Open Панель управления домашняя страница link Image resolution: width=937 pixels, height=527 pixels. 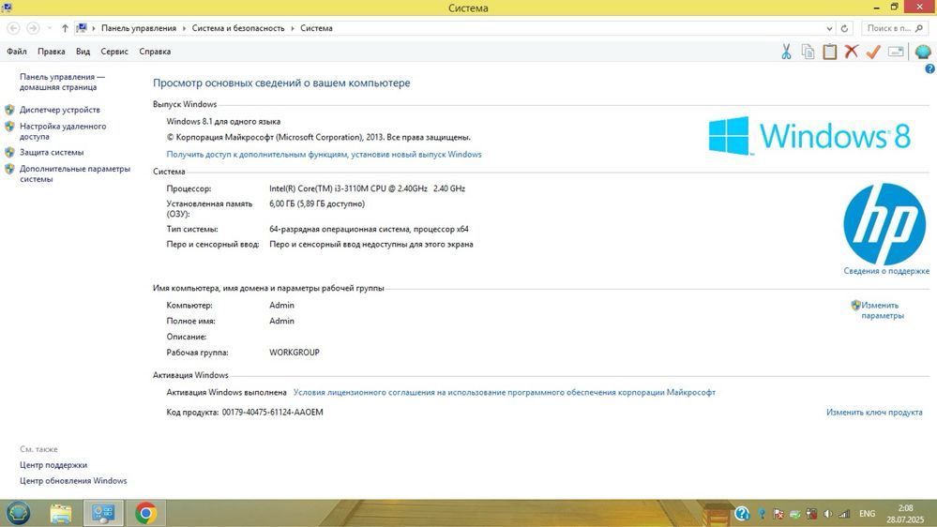point(62,82)
